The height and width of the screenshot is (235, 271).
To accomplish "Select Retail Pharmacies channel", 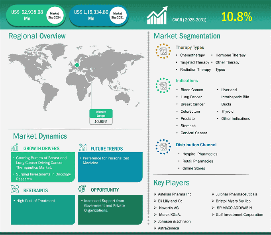I will (x=198, y=161).
